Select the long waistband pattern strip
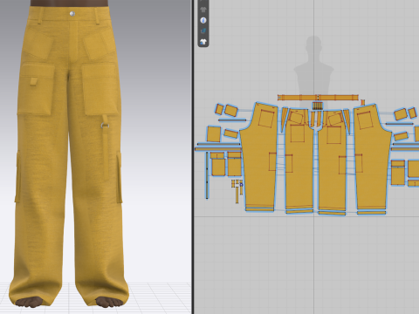The image size is (419, 314). [318, 98]
